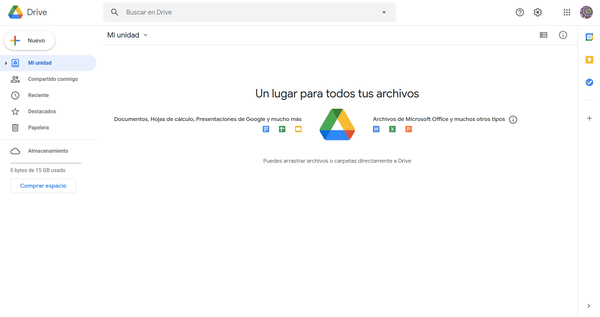
Task: Click the Compartido conmigo people icon
Action: point(15,79)
